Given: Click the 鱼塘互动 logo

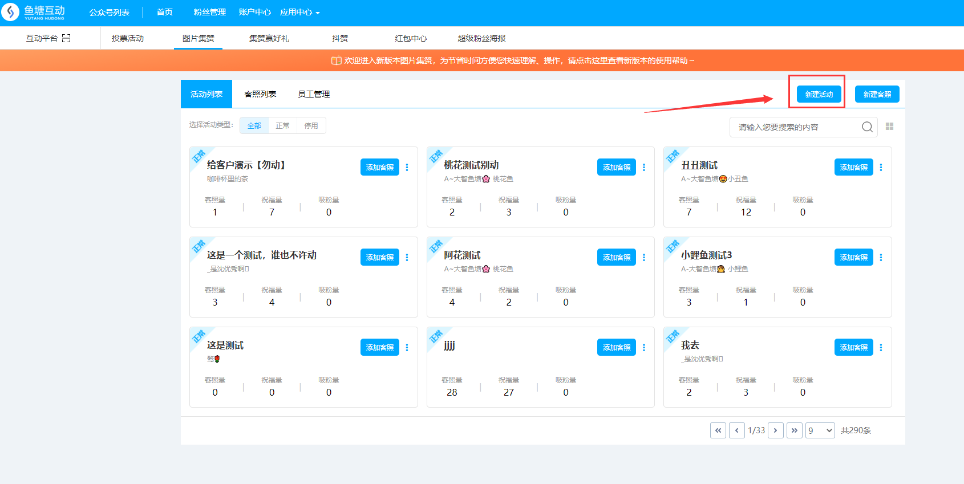Looking at the screenshot, I should click(x=34, y=13).
